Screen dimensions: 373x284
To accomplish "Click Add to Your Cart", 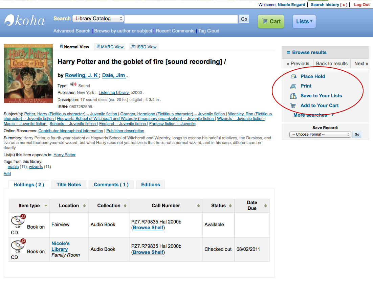I will coord(320,105).
